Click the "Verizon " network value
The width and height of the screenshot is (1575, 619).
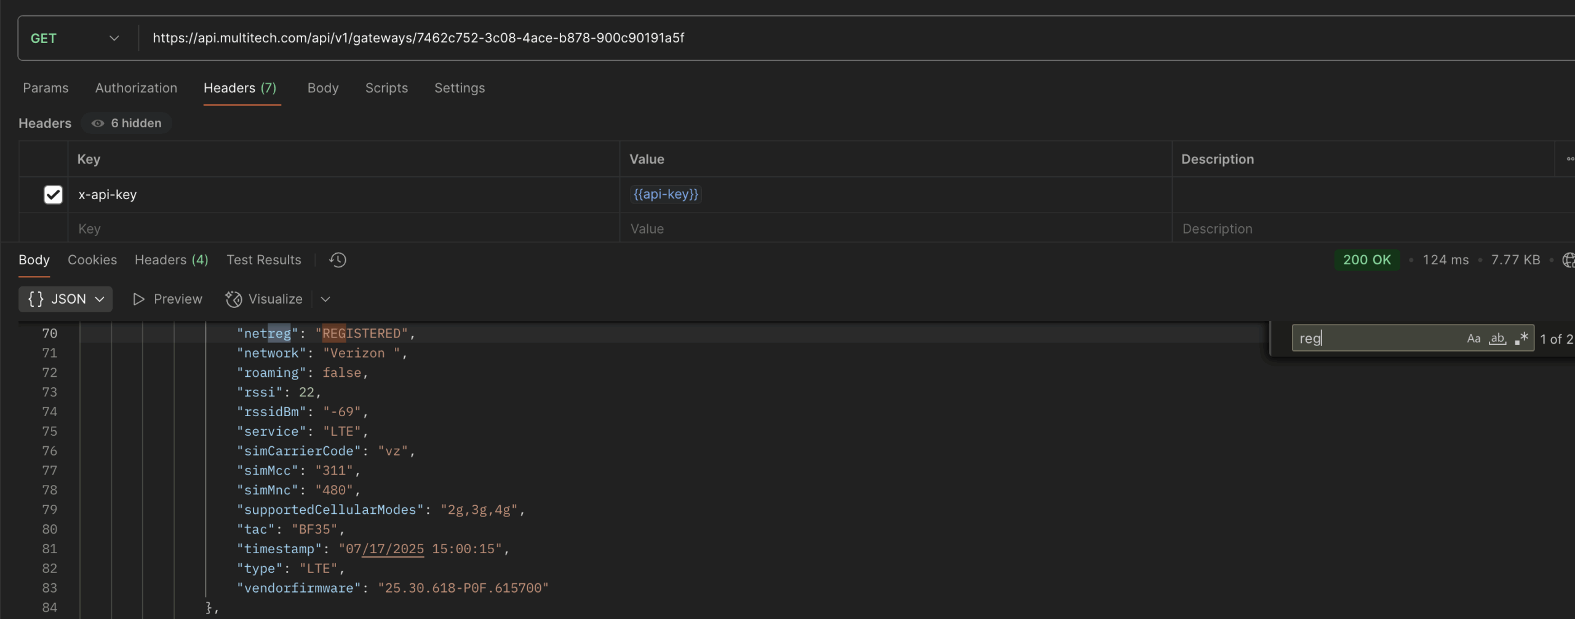(x=362, y=353)
